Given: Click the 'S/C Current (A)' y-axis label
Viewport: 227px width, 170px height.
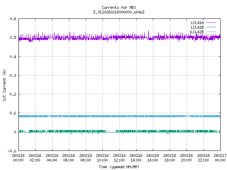Looking at the screenshot, I should (x=5, y=85).
